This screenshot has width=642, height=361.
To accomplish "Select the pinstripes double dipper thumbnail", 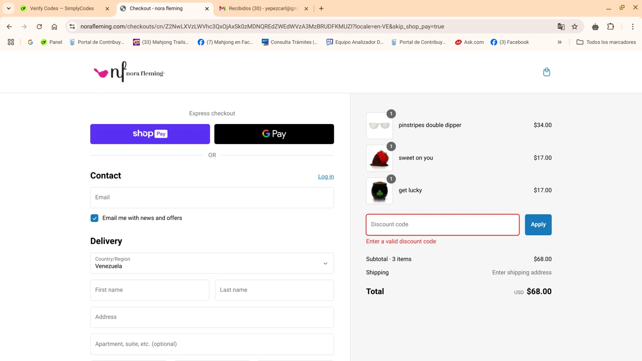I will click(379, 125).
